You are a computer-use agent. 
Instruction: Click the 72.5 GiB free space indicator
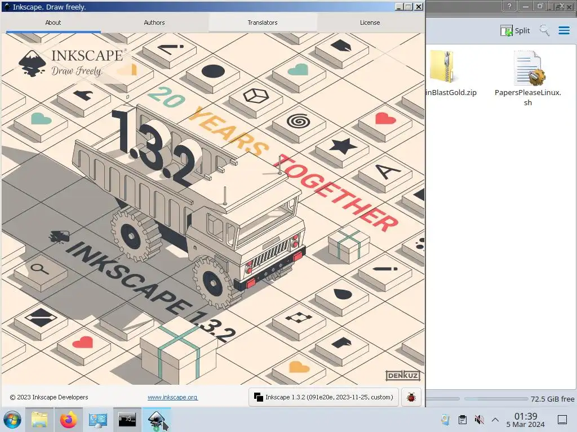(552, 399)
